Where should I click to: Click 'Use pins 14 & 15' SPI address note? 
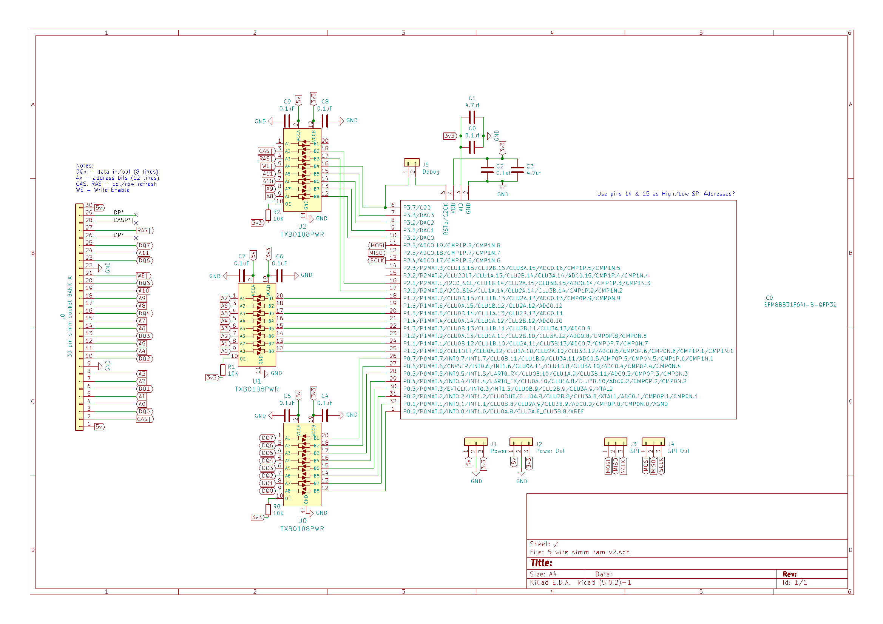[666, 193]
